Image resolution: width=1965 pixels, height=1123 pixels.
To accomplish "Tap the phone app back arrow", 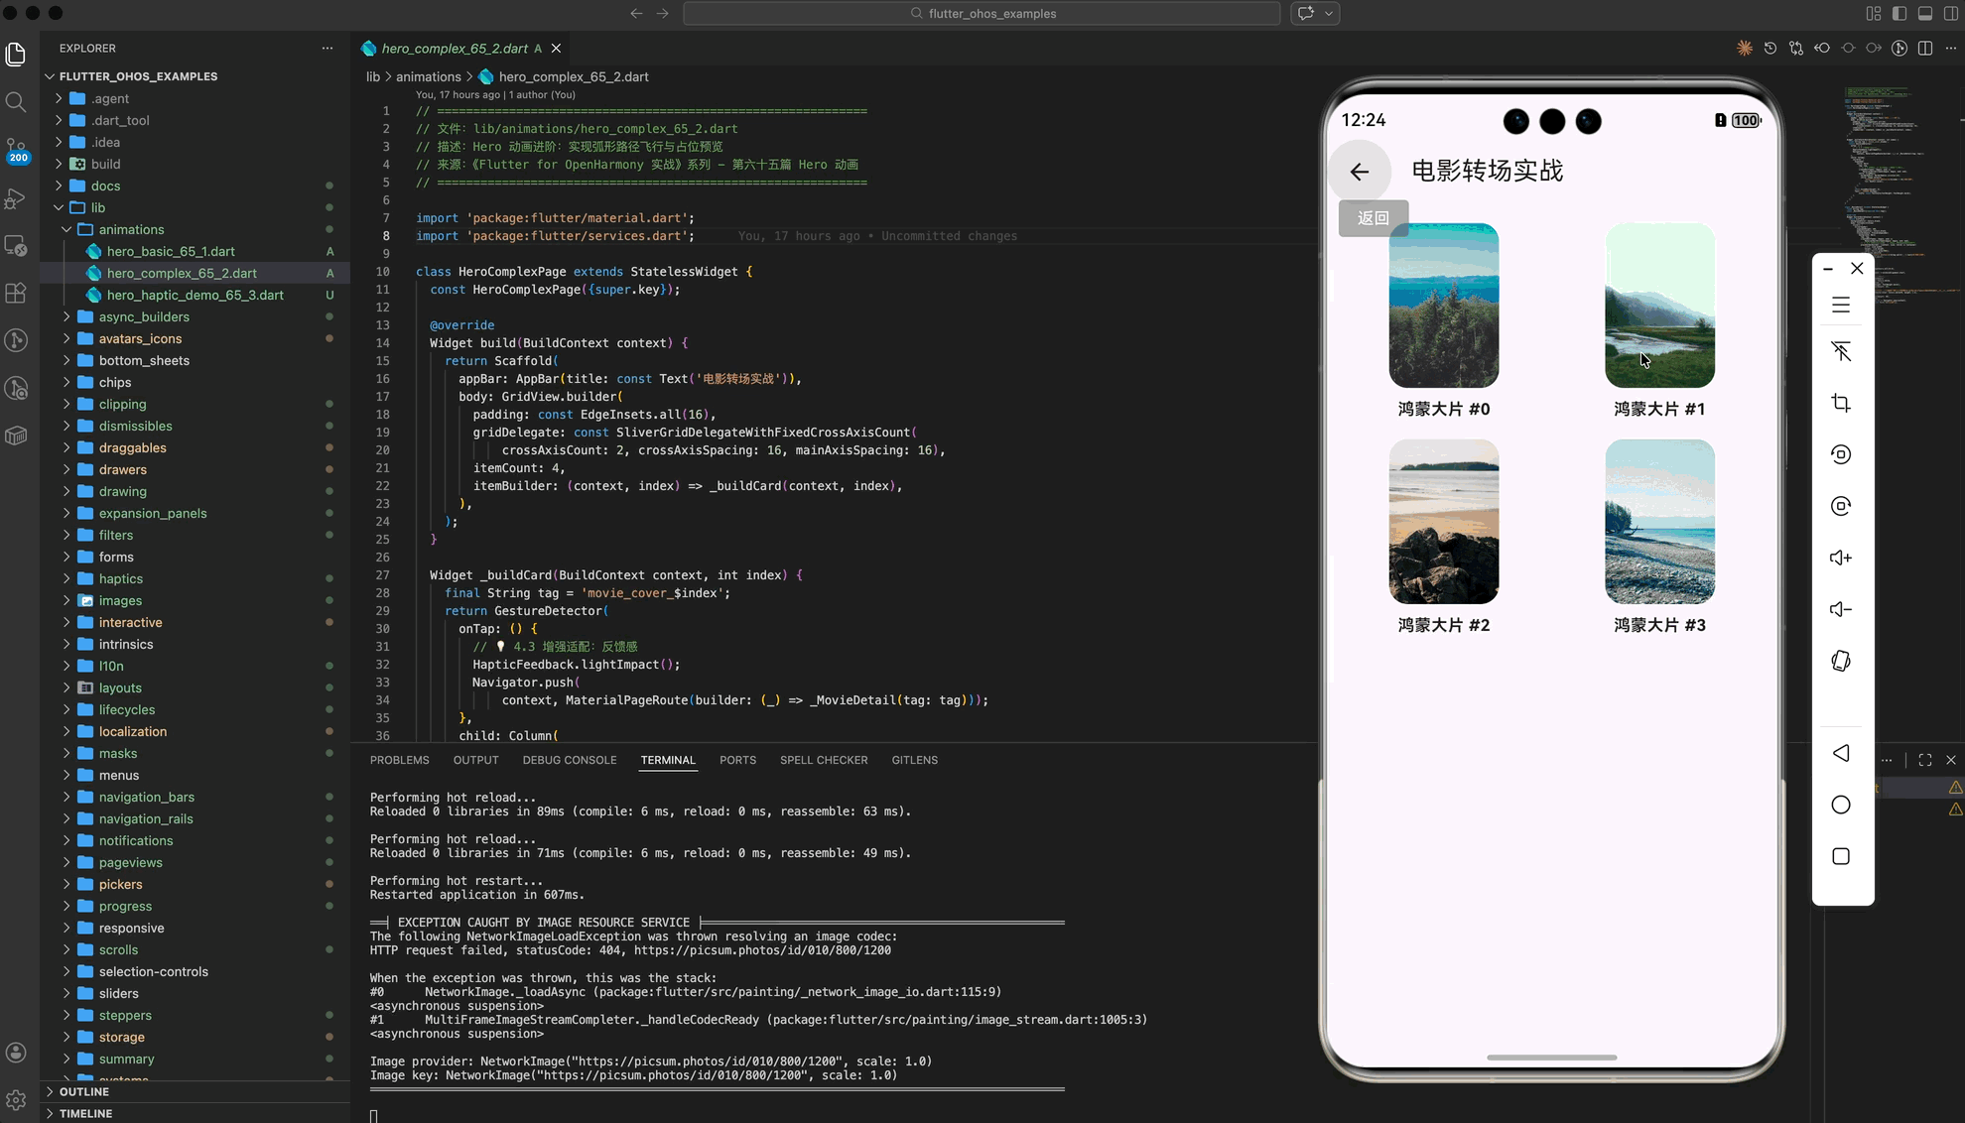I will [1359, 172].
